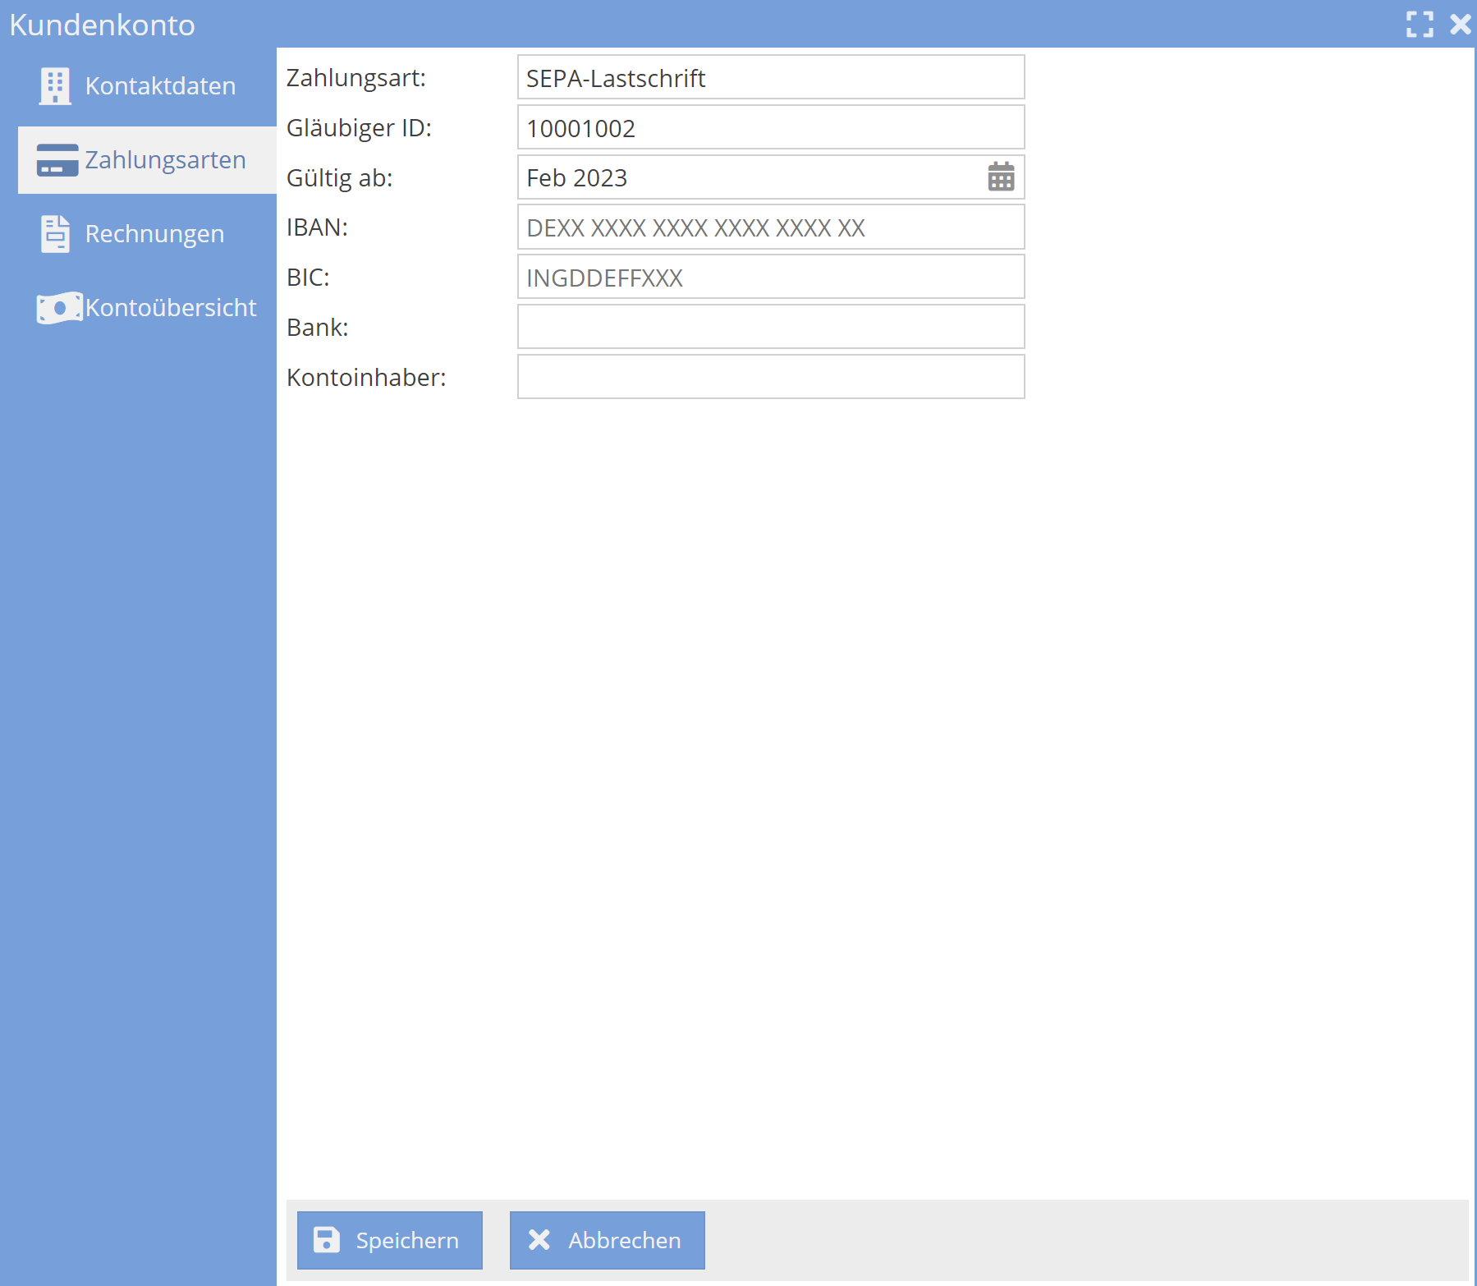Open the Zahlungsart SEPA-Lastschrift selection field
Screen dimensions: 1477x1286
point(770,78)
